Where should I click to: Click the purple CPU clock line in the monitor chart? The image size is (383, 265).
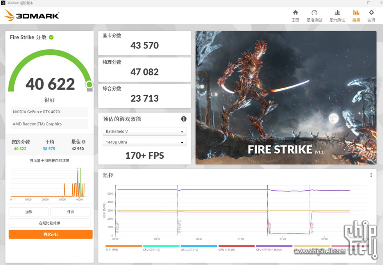tap(233, 190)
